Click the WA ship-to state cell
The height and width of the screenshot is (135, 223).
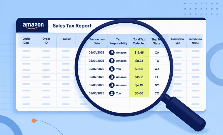(157, 69)
